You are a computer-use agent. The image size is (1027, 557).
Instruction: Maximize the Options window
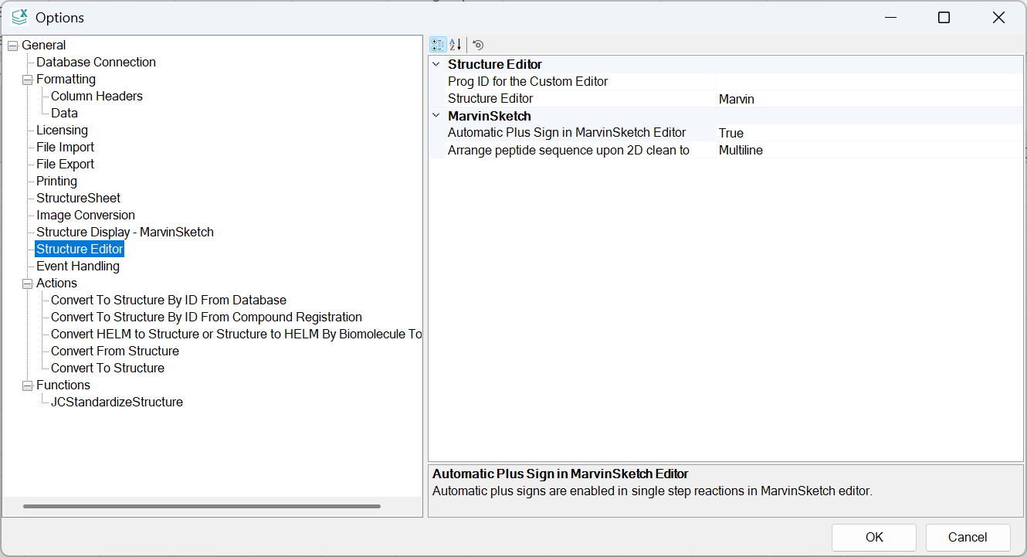click(x=944, y=18)
